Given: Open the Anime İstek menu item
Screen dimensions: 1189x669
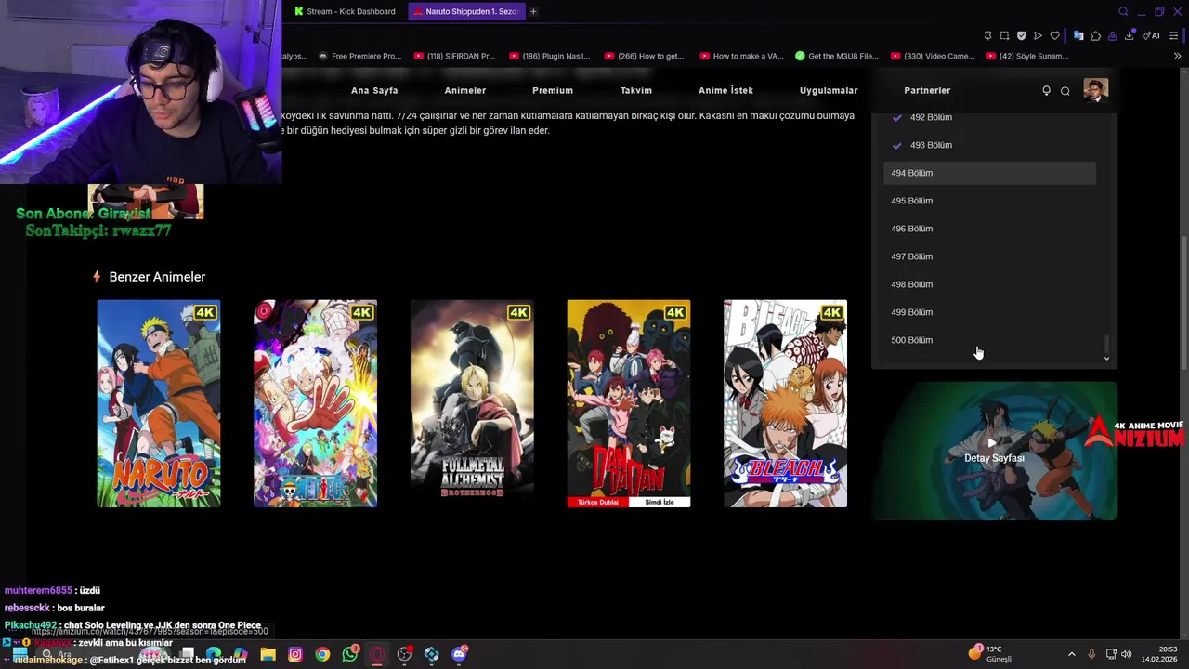Looking at the screenshot, I should [725, 90].
